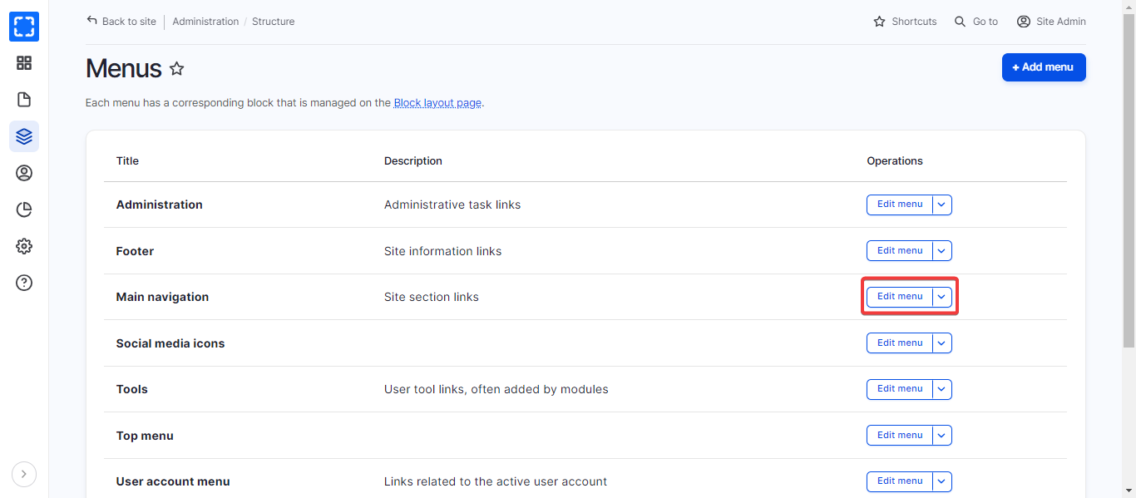Image resolution: width=1136 pixels, height=498 pixels.
Task: Follow the Block layout page link
Action: pyautogui.click(x=437, y=103)
